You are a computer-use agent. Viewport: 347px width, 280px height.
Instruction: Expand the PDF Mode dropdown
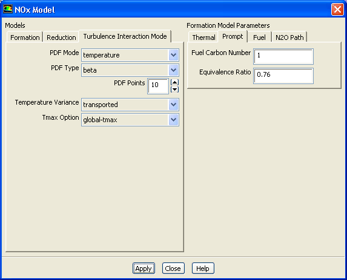click(x=173, y=55)
